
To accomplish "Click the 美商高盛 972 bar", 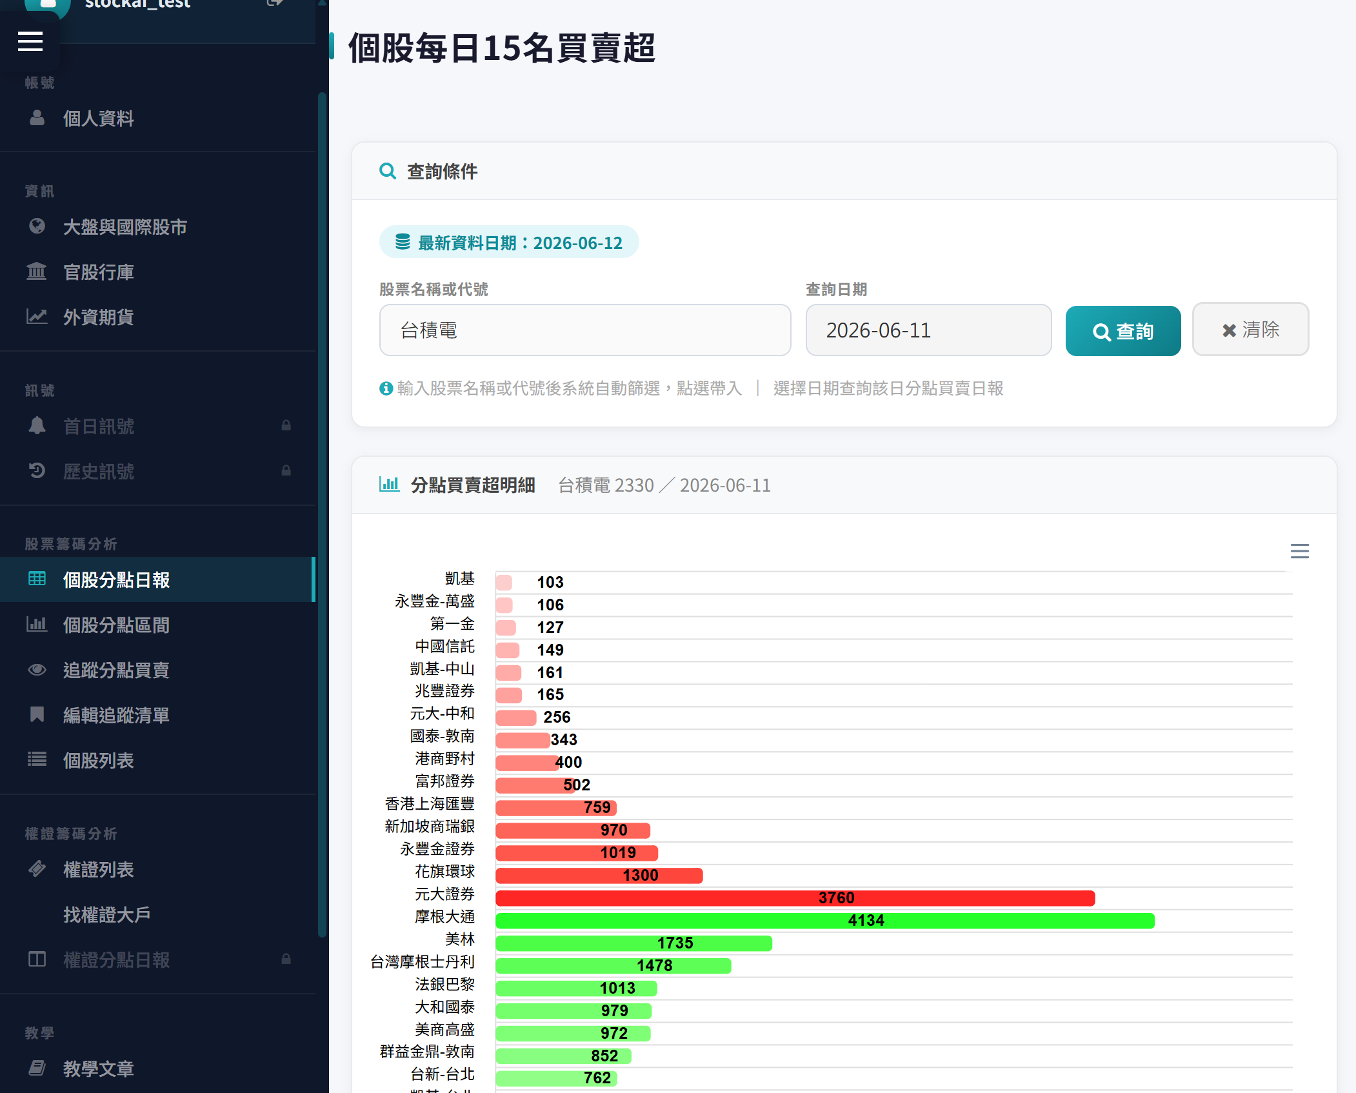I will (573, 1033).
